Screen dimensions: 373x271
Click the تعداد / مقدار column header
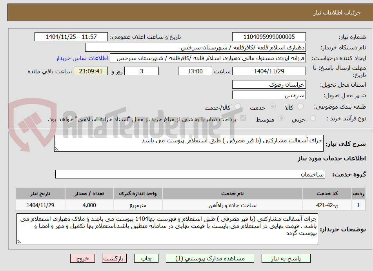point(89,194)
